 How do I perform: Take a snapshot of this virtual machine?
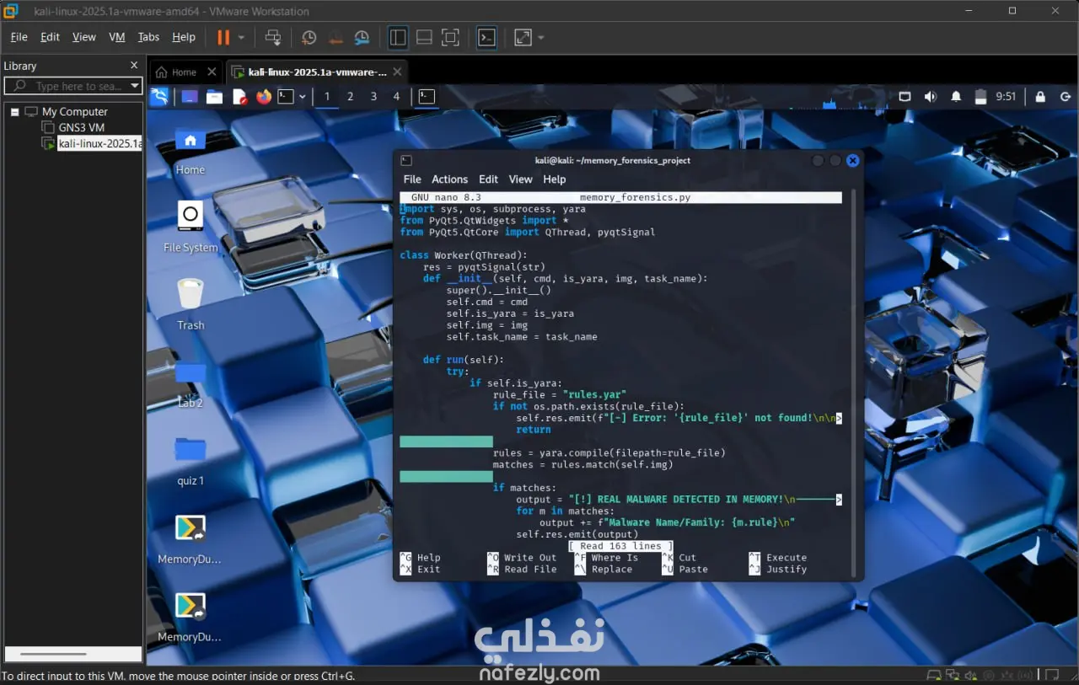pos(309,37)
